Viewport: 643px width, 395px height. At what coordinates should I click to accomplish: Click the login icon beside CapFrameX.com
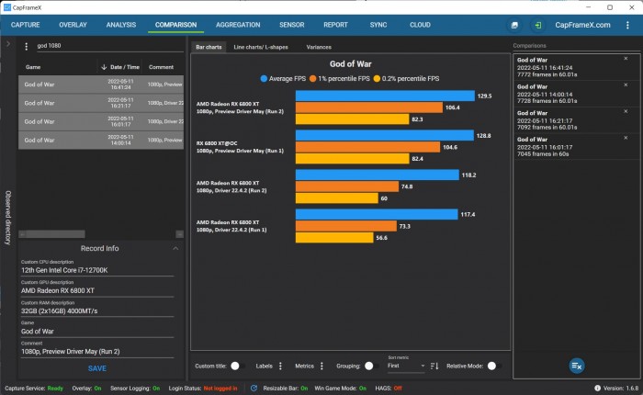click(537, 25)
